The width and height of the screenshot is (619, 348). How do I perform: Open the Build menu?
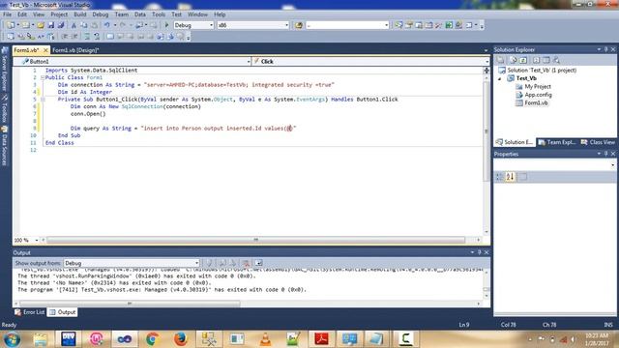[79, 14]
